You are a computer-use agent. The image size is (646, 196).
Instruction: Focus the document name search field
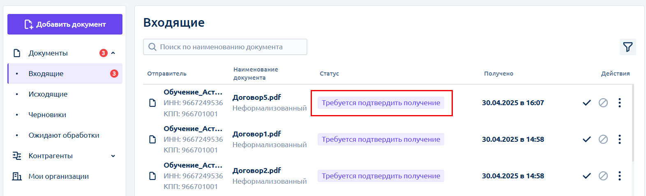[225, 47]
